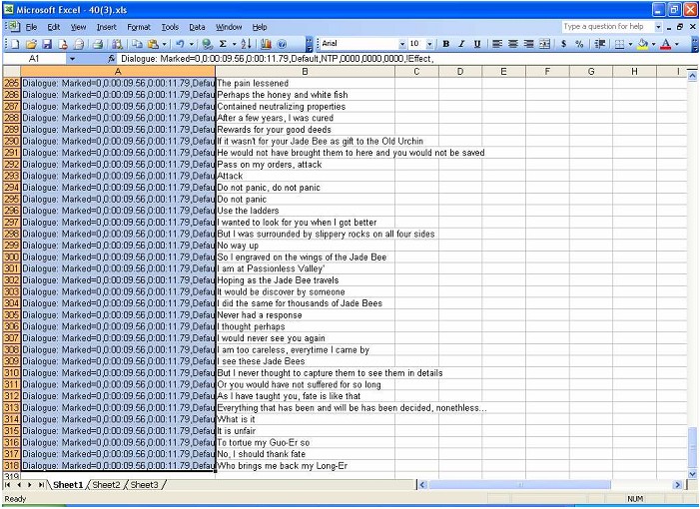The image size is (700, 509).
Task: Click the formula bar text
Action: pyautogui.click(x=278, y=59)
